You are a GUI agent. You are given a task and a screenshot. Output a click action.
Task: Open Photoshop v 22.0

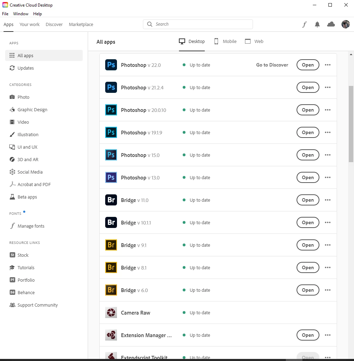pyautogui.click(x=308, y=65)
